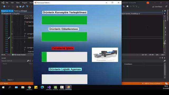Open the Send Feedback icon

166,7
